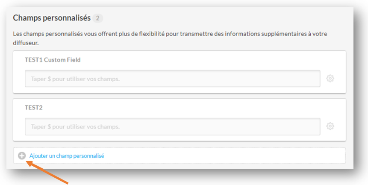
Task: Click the plus circle add icon
Action: click(x=22, y=156)
